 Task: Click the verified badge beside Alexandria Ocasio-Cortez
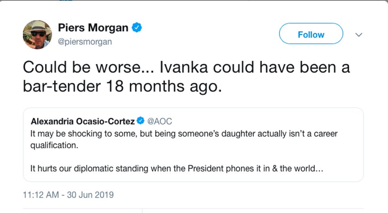click(x=141, y=121)
